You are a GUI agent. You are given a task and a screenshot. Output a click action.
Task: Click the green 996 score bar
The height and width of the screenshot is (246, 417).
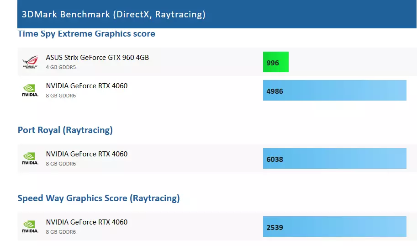[x=276, y=62]
